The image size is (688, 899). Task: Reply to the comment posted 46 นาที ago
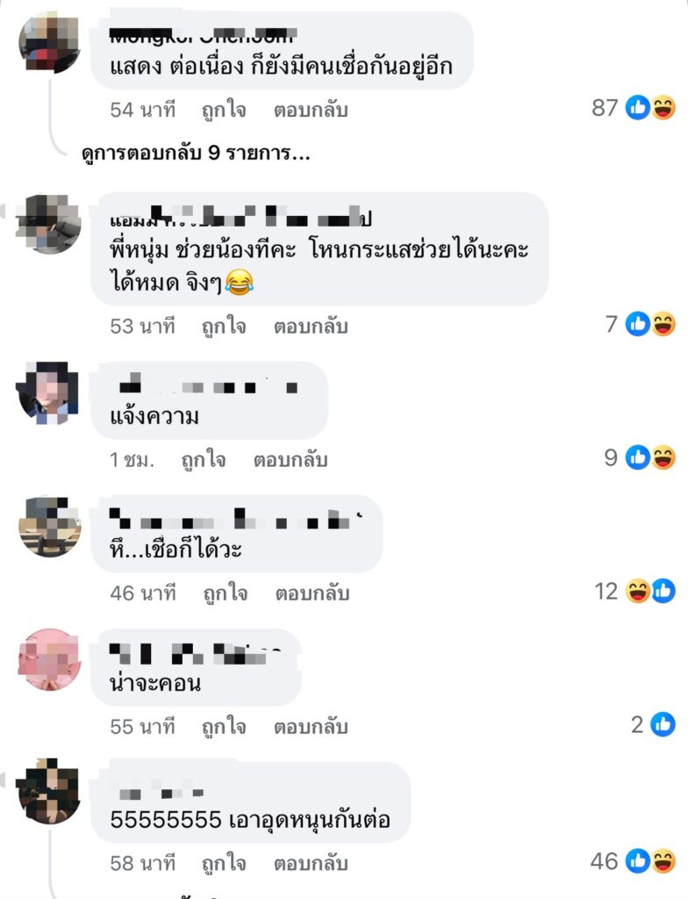click(312, 593)
